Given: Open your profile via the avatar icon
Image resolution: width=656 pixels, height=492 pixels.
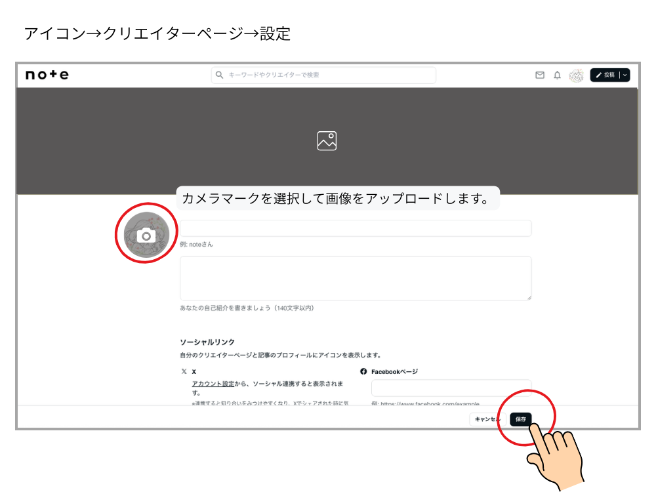Looking at the screenshot, I should click(577, 75).
